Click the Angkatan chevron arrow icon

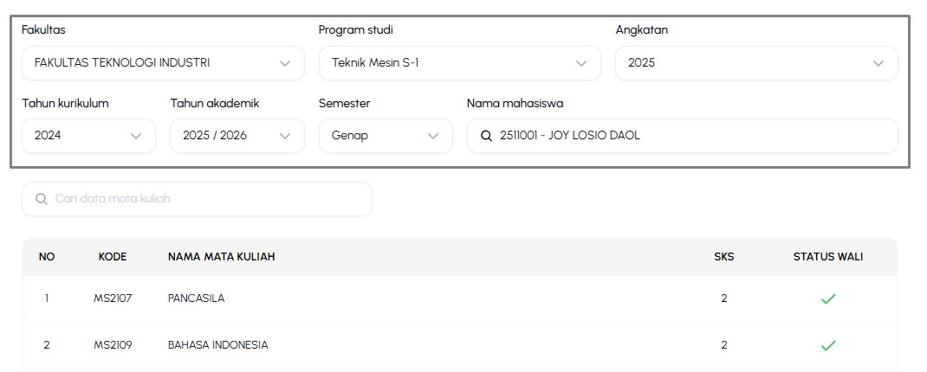click(x=878, y=63)
